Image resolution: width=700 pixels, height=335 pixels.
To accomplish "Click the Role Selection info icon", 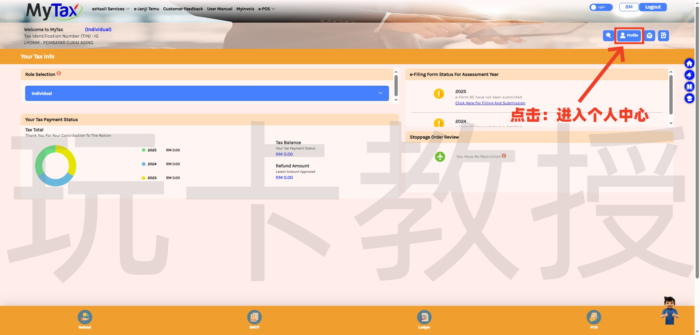I will 59,74.
